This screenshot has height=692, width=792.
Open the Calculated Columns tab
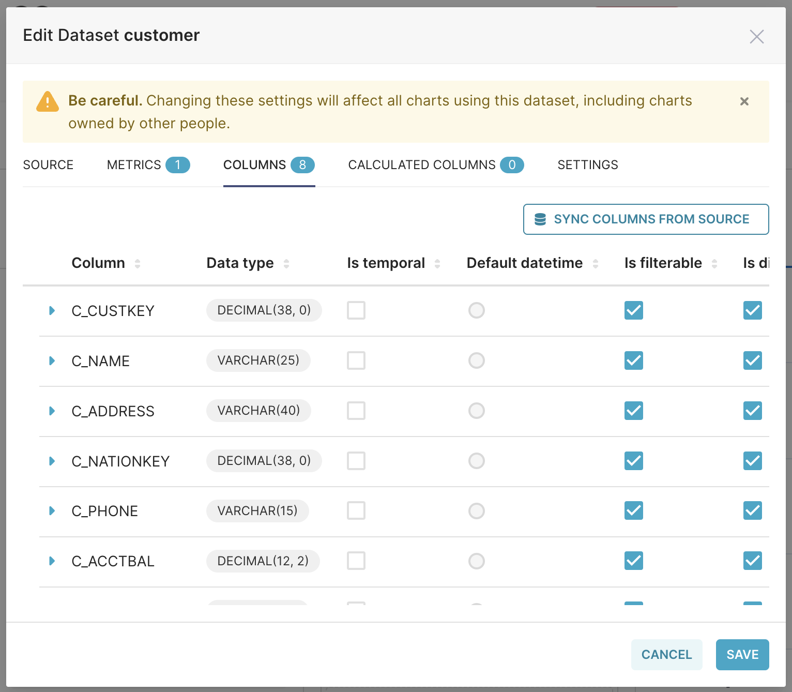(435, 165)
